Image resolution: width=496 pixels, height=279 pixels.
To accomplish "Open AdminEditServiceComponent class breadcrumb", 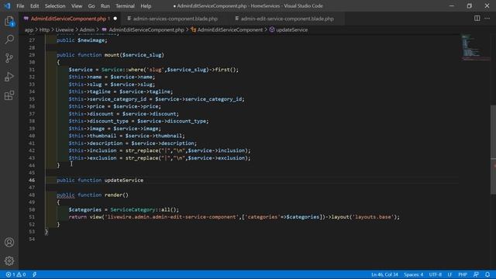I will [x=230, y=29].
